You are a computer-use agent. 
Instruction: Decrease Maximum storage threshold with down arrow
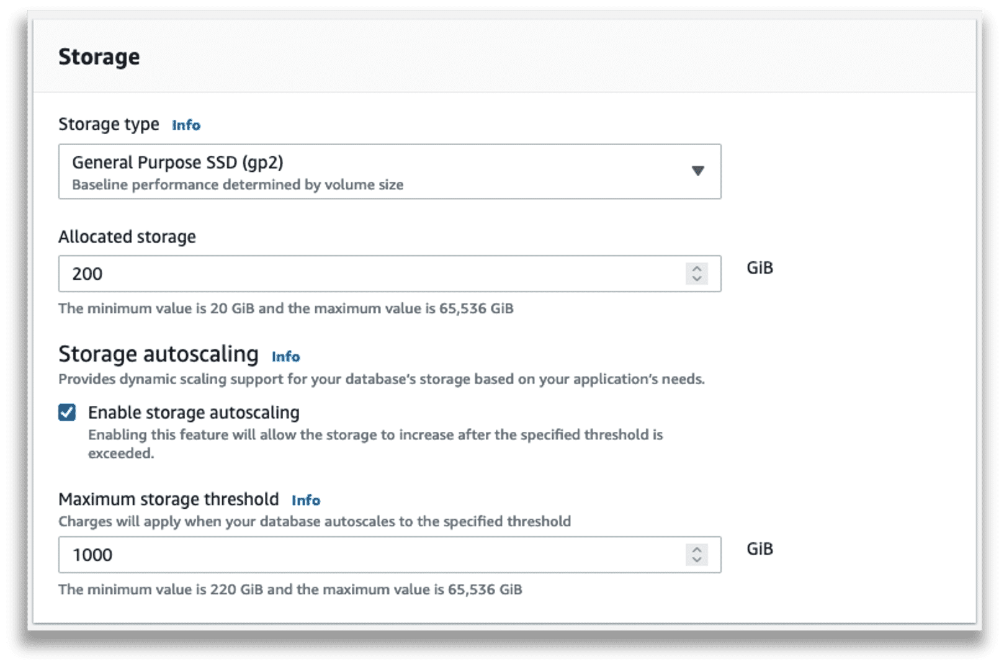coord(697,560)
